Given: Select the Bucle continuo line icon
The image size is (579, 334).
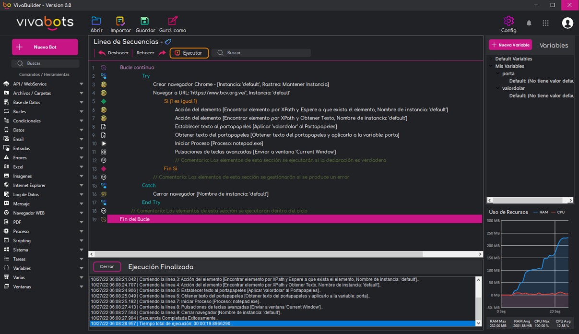Looking at the screenshot, I should point(104,68).
